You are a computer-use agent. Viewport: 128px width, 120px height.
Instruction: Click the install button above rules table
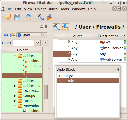pos(65,27)
